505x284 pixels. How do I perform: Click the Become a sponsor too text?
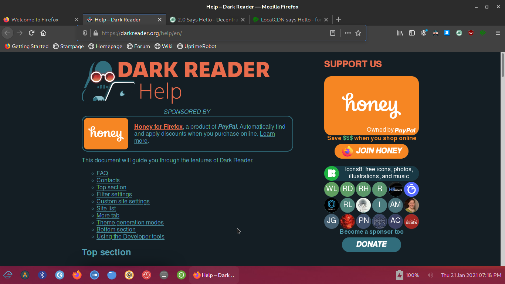tap(372, 231)
